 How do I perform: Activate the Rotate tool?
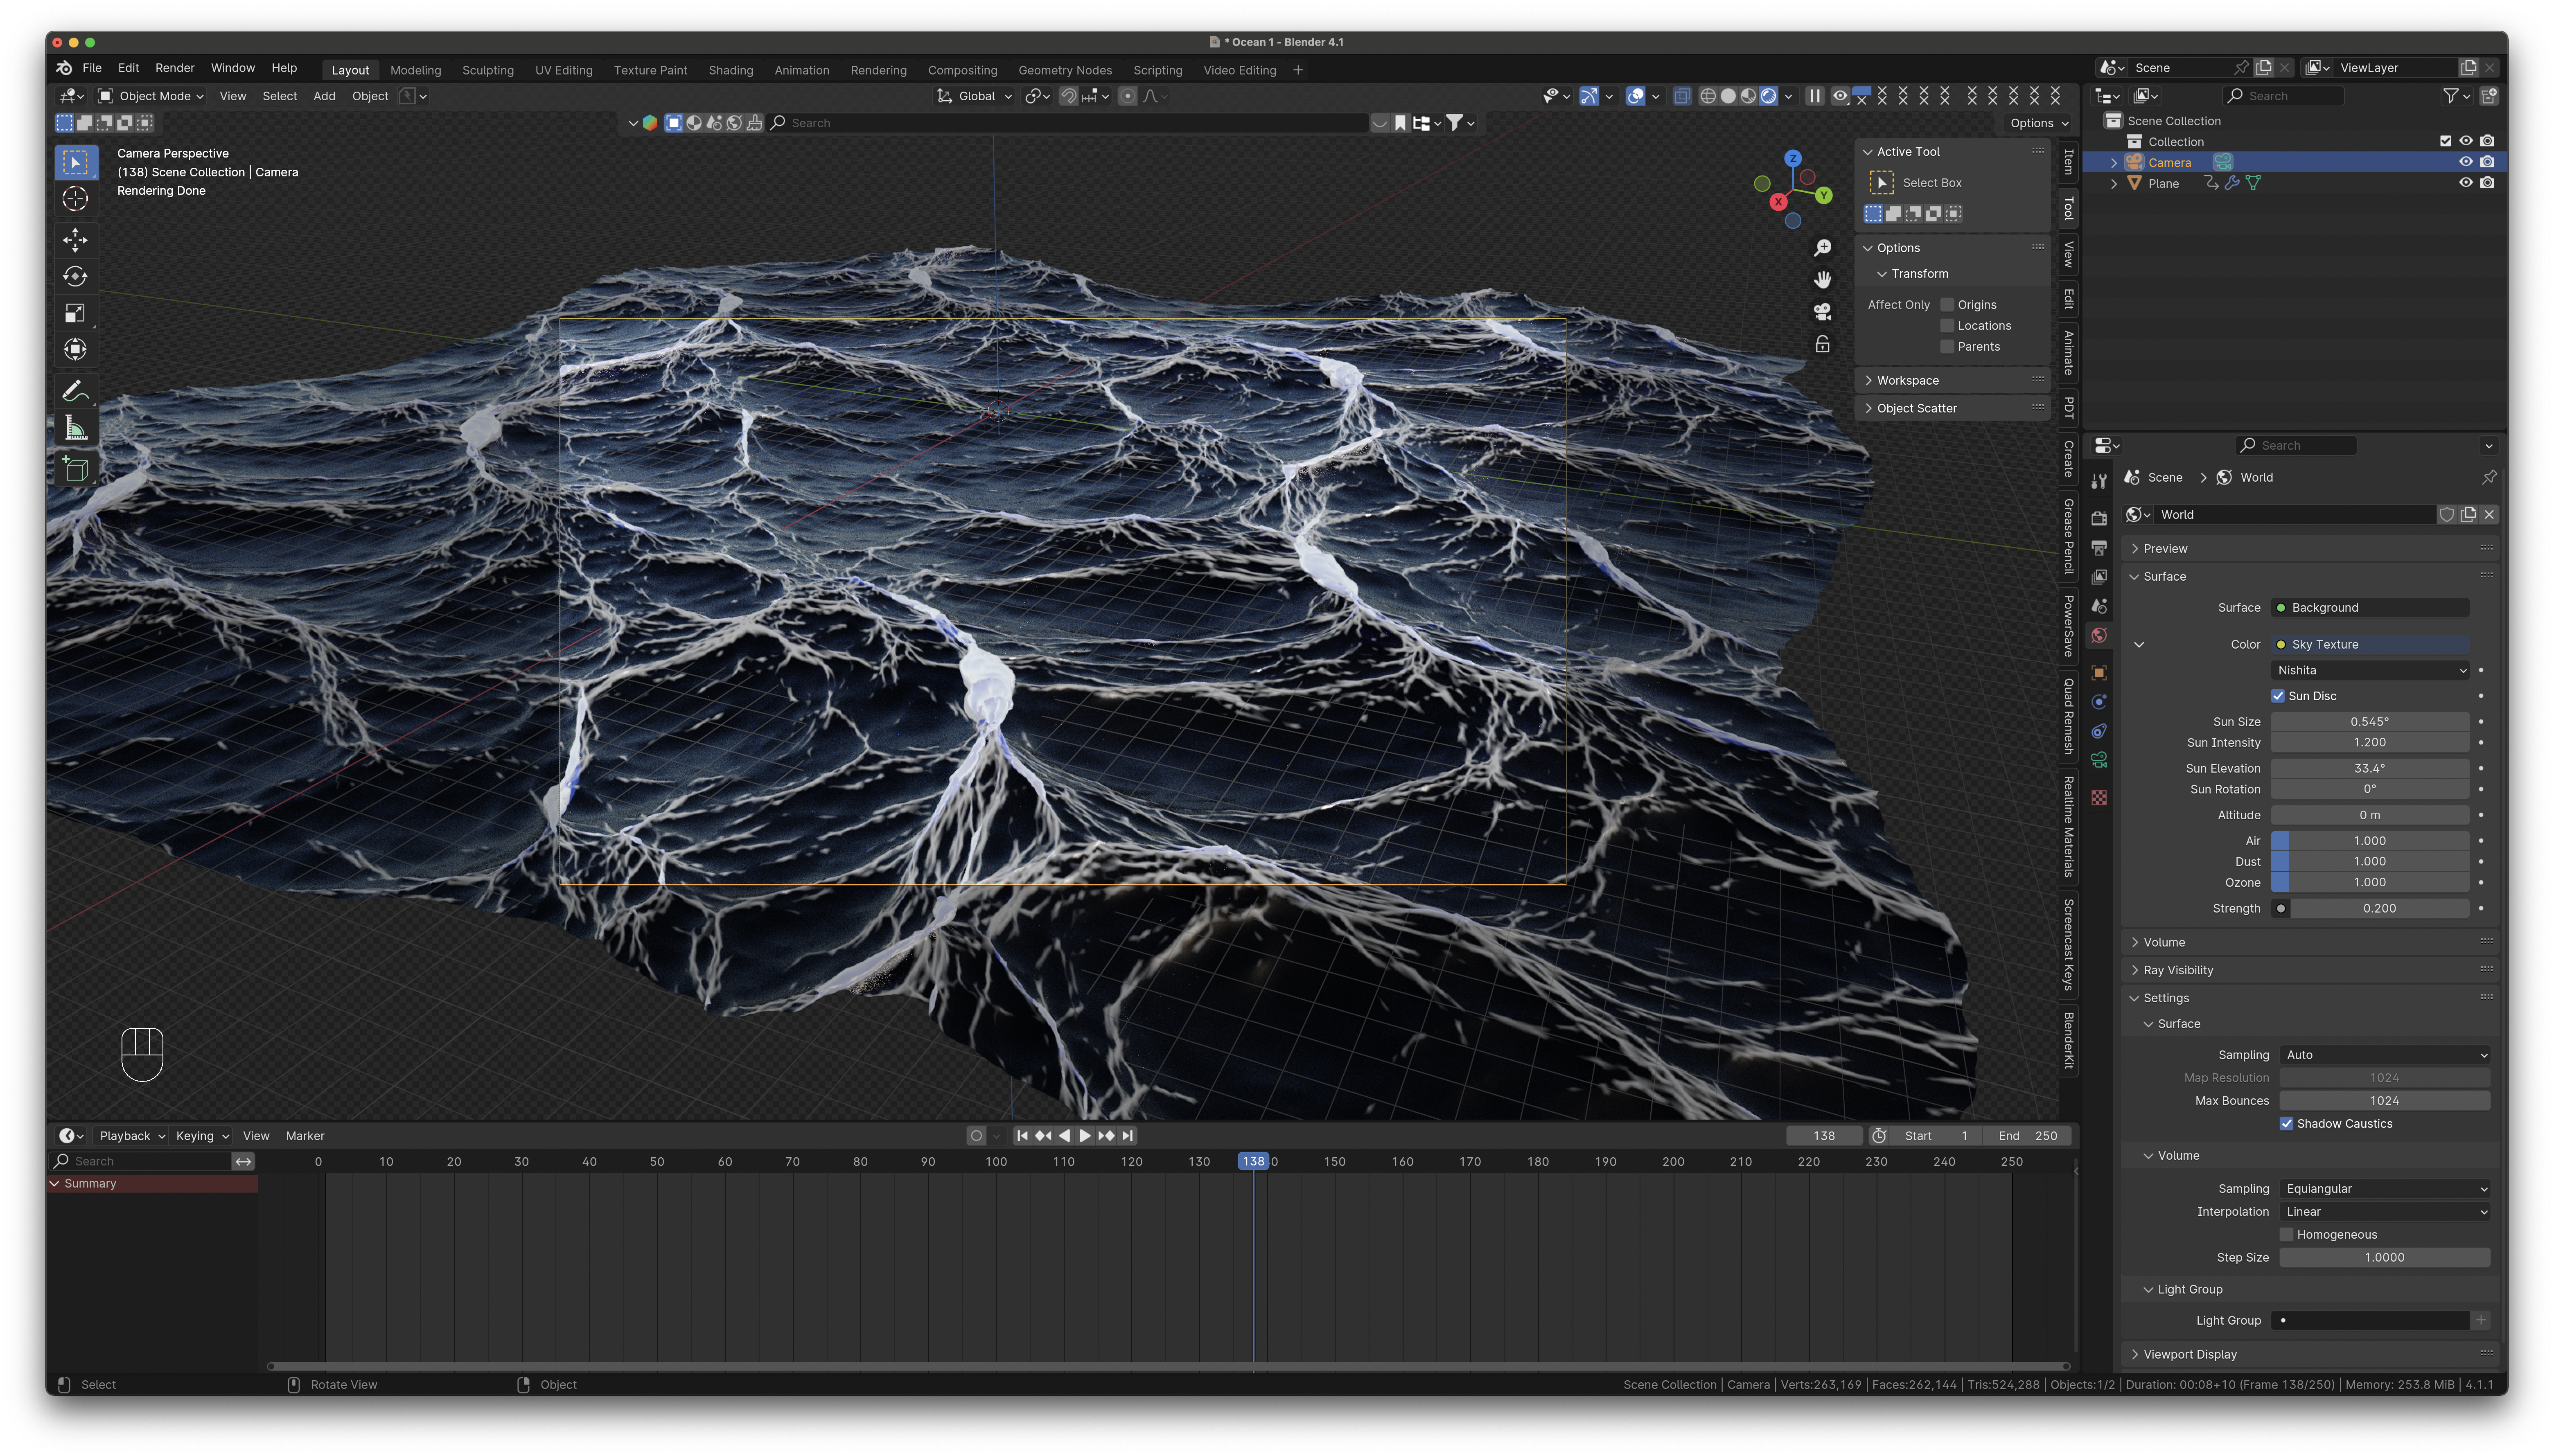pos(75,276)
